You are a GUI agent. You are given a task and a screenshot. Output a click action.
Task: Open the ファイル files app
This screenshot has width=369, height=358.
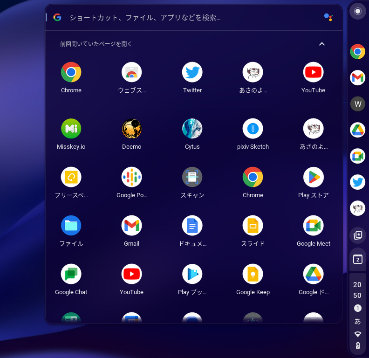(71, 226)
